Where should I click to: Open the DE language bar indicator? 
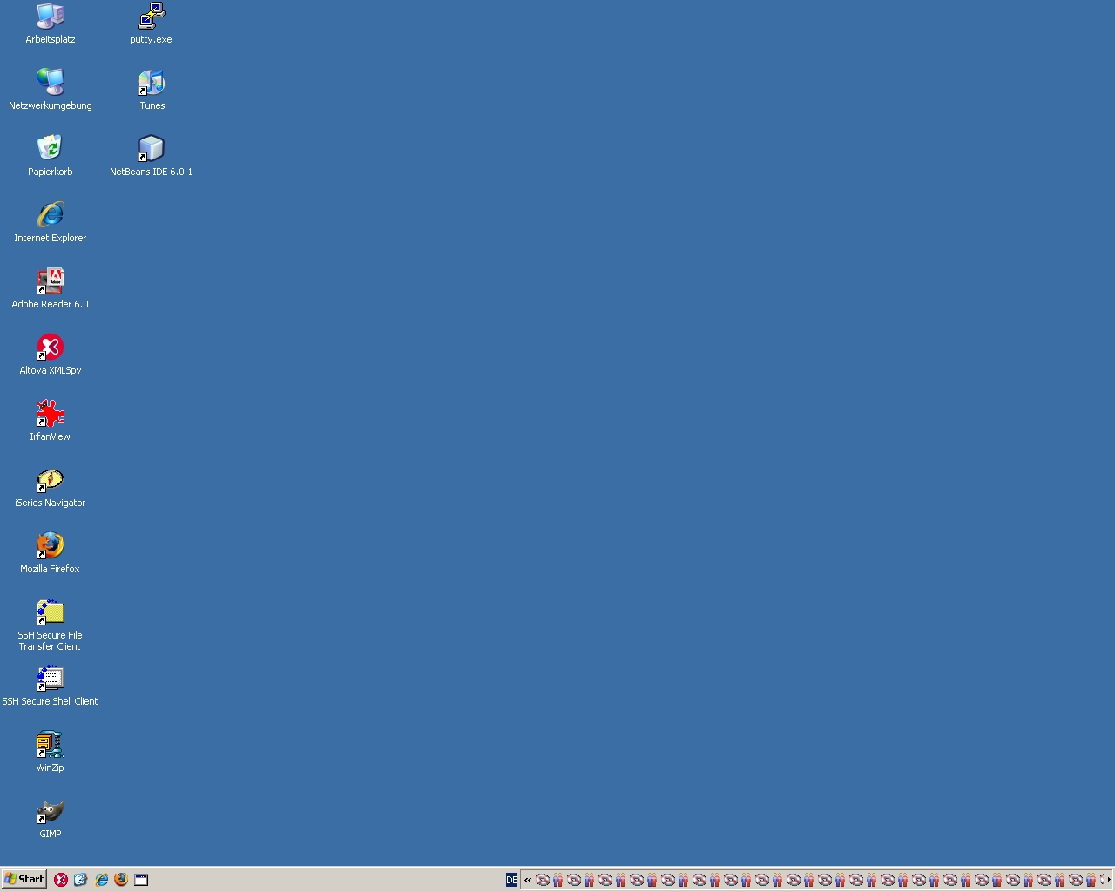(511, 880)
